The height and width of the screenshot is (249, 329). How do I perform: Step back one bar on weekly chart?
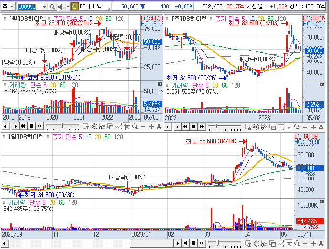168,127
